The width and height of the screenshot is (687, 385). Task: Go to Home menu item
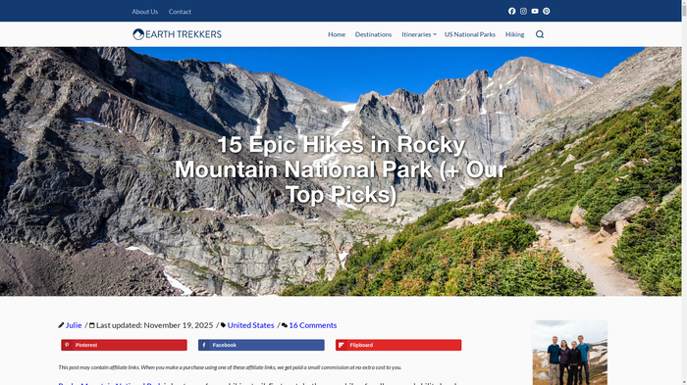point(337,34)
